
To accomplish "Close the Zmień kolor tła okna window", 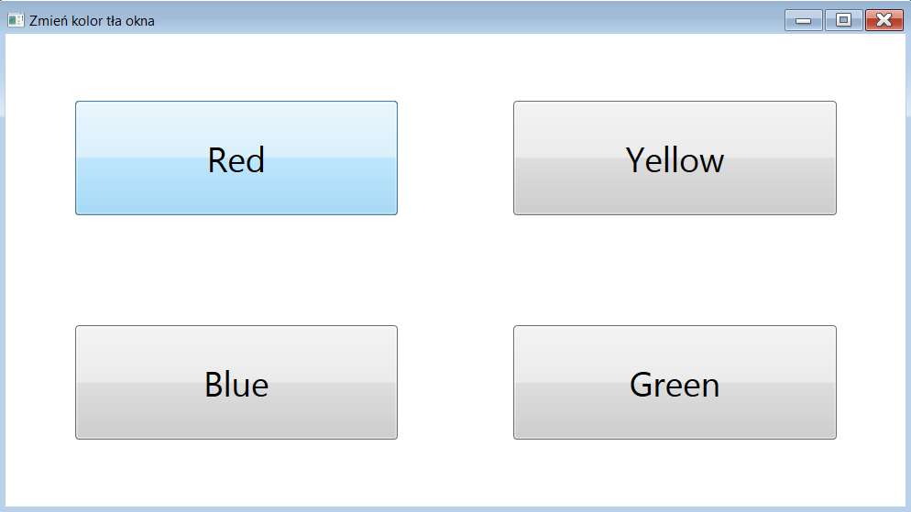I will (x=884, y=20).
